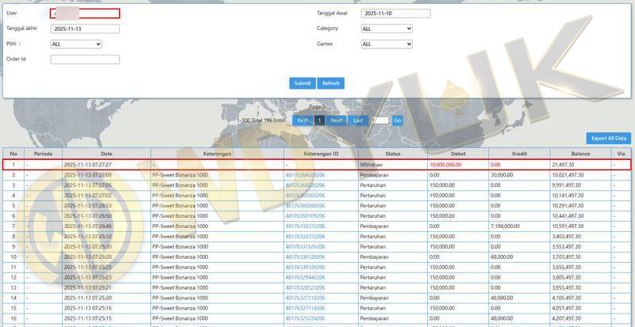Open the Games dropdown

pos(387,44)
